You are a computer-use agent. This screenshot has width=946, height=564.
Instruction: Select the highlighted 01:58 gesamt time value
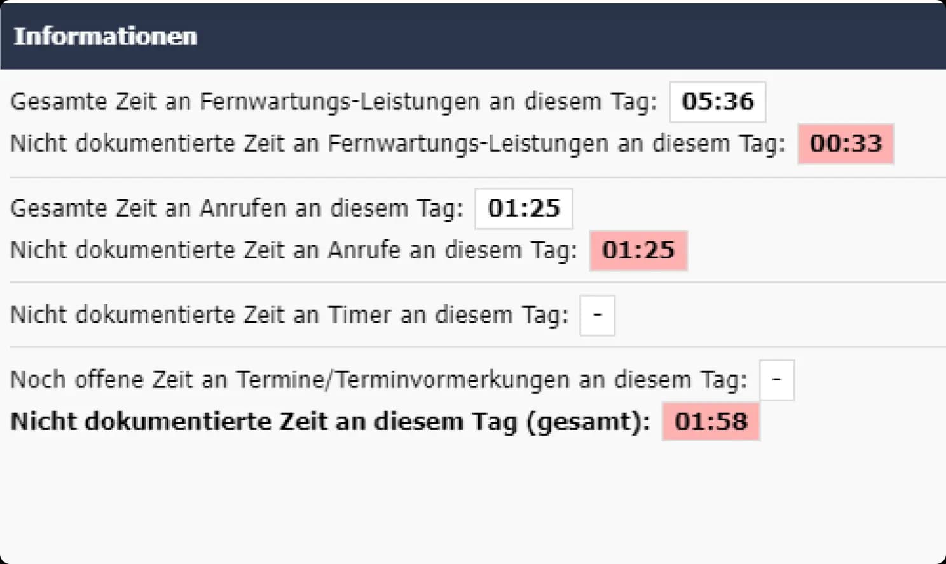point(710,421)
